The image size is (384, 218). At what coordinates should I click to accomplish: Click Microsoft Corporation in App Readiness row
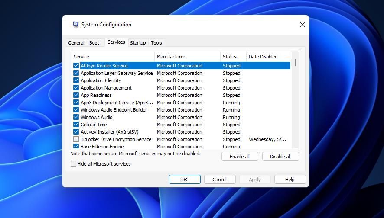tap(179, 95)
